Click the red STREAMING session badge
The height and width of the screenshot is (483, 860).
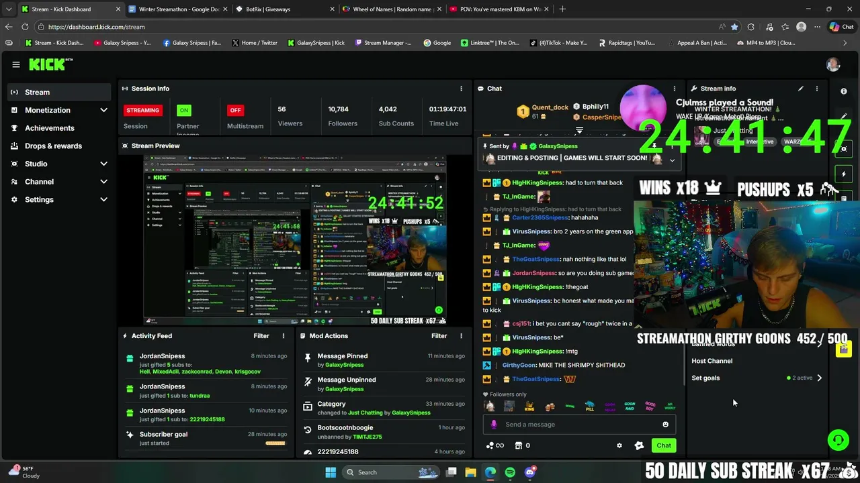pyautogui.click(x=142, y=110)
